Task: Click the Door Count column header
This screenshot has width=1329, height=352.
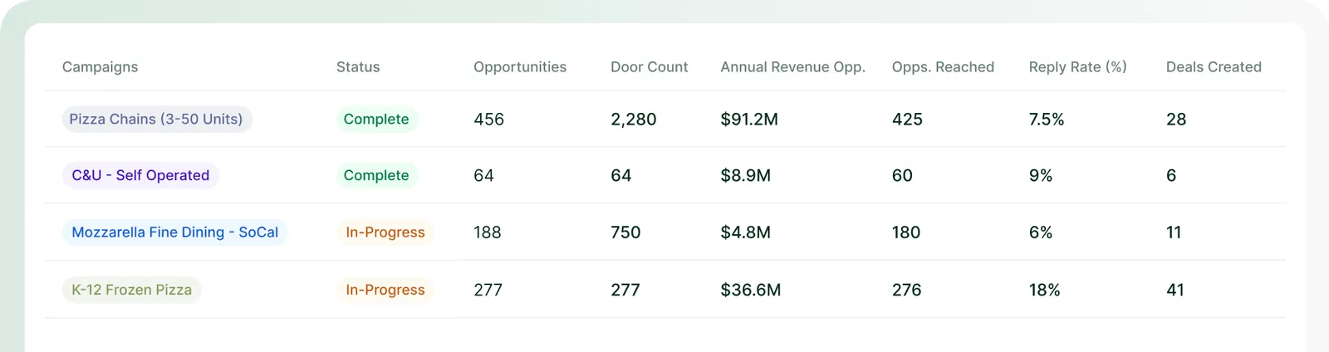Action: pyautogui.click(x=650, y=67)
